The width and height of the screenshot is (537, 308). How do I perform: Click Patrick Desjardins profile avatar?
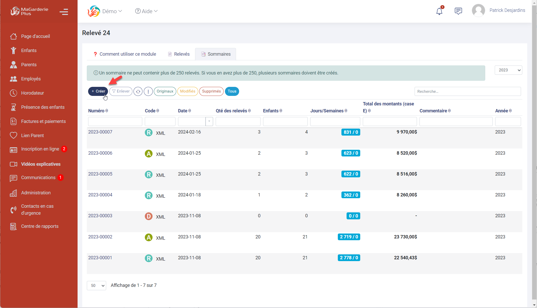click(x=478, y=11)
